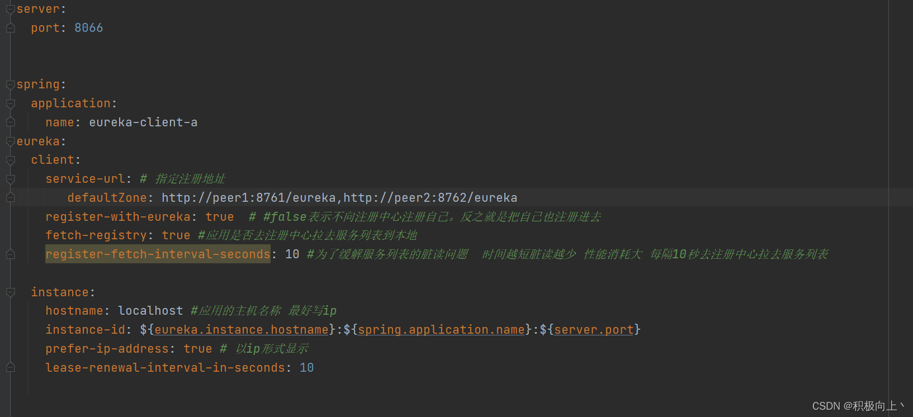Click value 10 of register-fetch-interval-seconds
This screenshot has width=913, height=417.
[292, 254]
